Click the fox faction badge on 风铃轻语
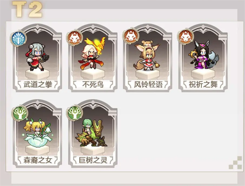 click(x=131, y=36)
